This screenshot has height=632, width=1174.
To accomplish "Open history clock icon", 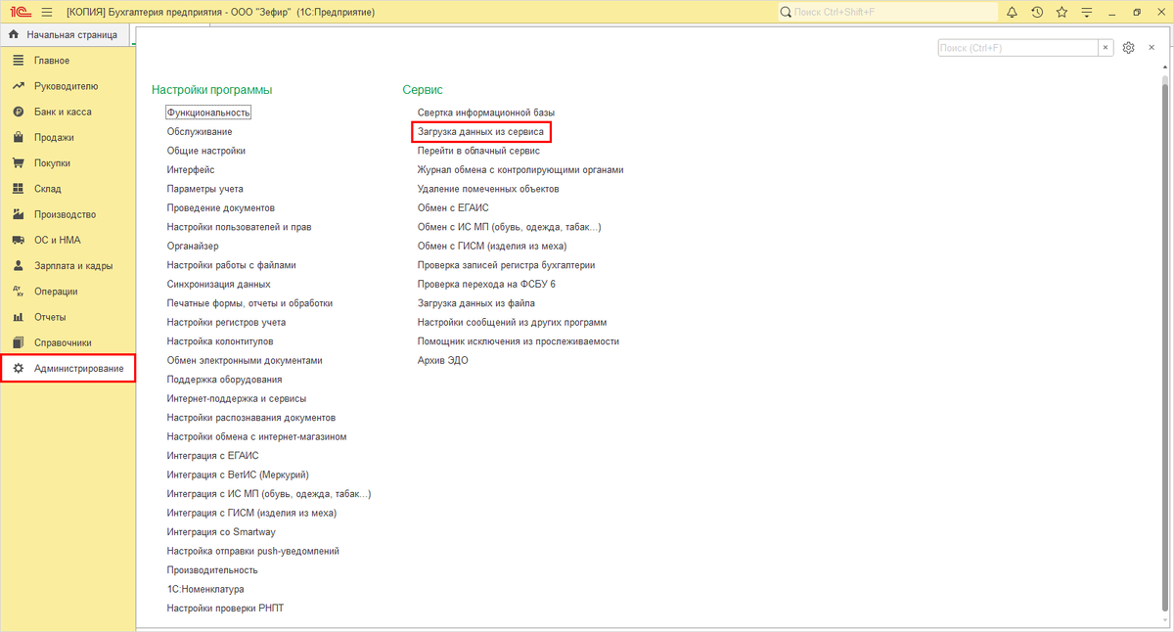I will 1037,12.
